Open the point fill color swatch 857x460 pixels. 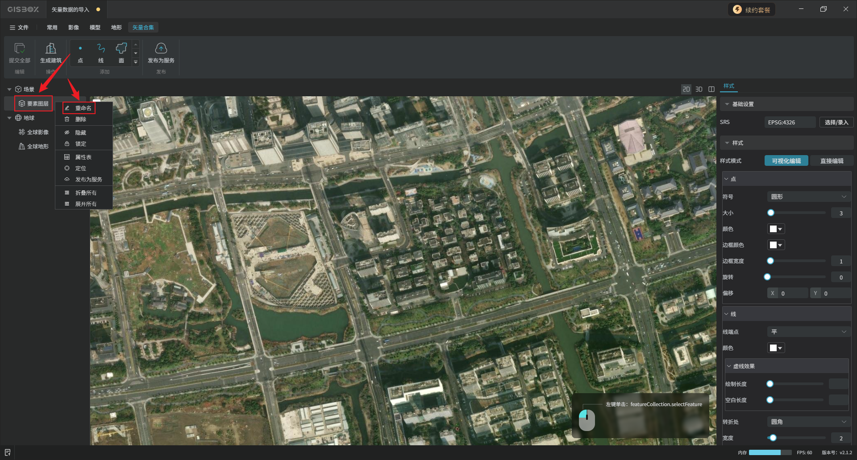pyautogui.click(x=775, y=229)
